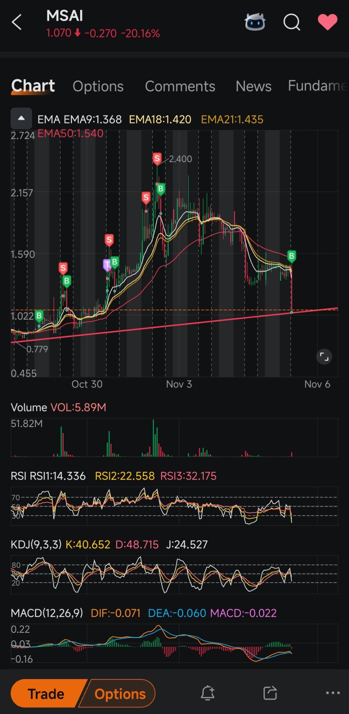Open the MACD(12,26,9) indicator settings
This screenshot has width=349, height=714.
point(47,613)
